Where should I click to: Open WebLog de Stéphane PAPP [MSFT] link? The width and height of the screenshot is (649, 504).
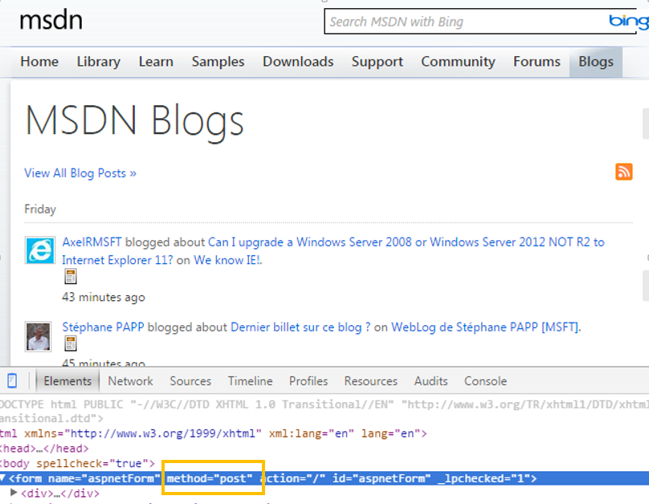[x=486, y=327]
